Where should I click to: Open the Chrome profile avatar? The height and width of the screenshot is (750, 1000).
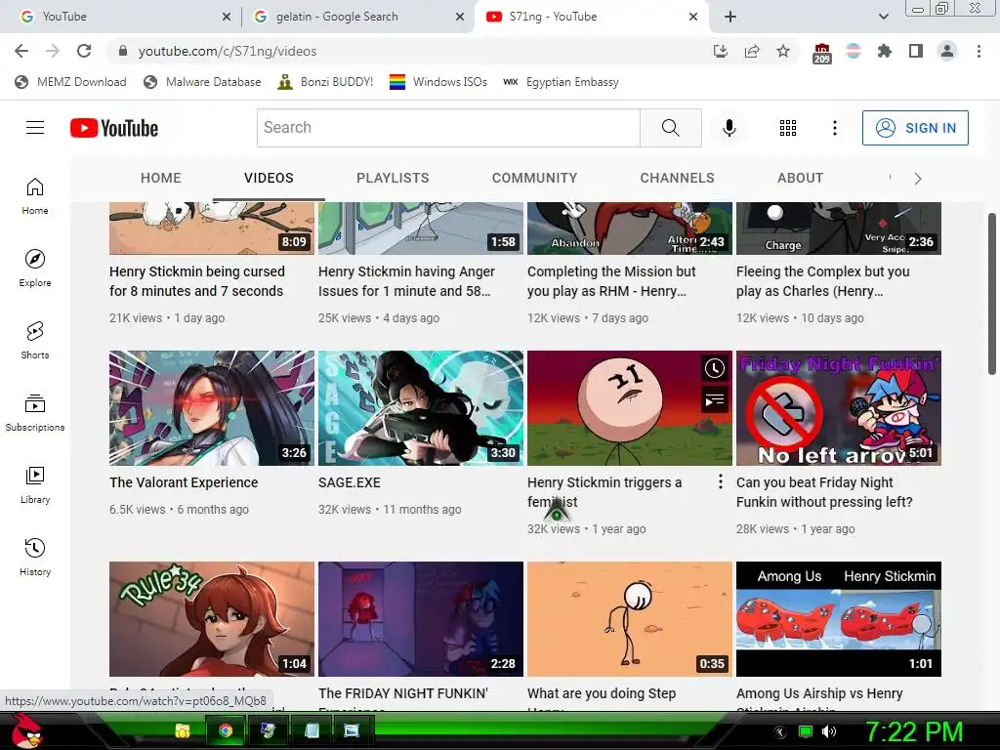click(947, 51)
